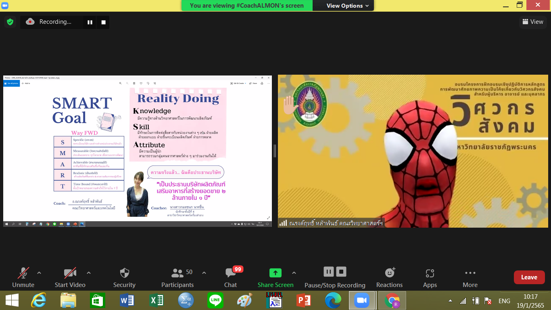Click zoom-in magnifier in shared Photos toolbar

pos(120,83)
